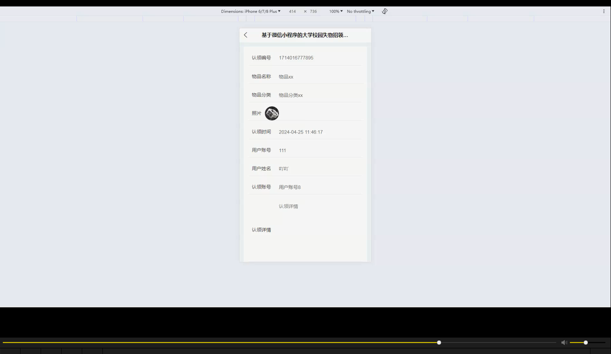Click the 用户姓名 value 吖吖
Screen dimensions: 611x354
[x=283, y=168]
